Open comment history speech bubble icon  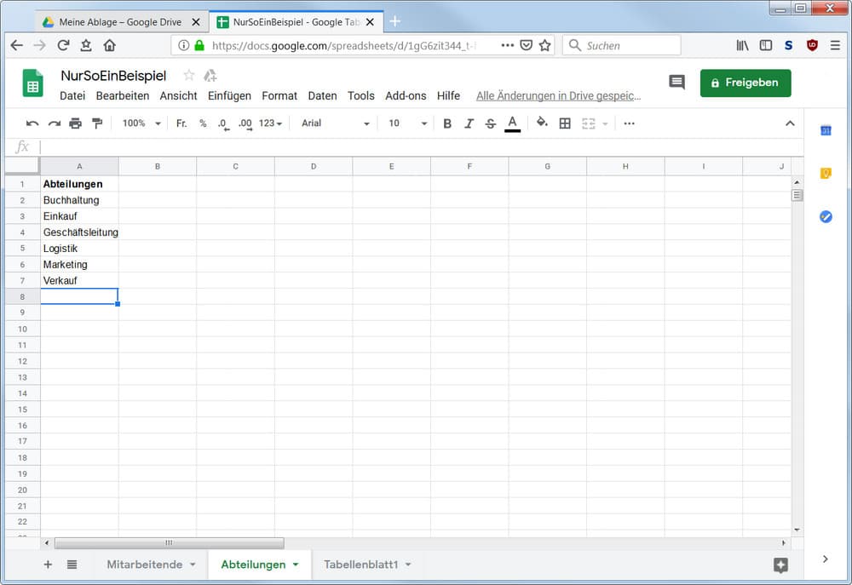(x=676, y=83)
